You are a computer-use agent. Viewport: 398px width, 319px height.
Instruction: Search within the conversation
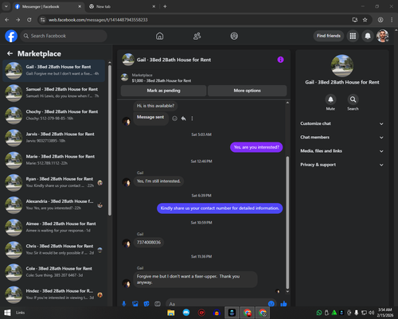pyautogui.click(x=353, y=99)
